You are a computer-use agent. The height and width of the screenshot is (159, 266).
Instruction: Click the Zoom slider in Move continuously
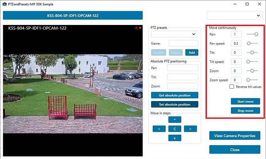pyautogui.click(x=253, y=71)
